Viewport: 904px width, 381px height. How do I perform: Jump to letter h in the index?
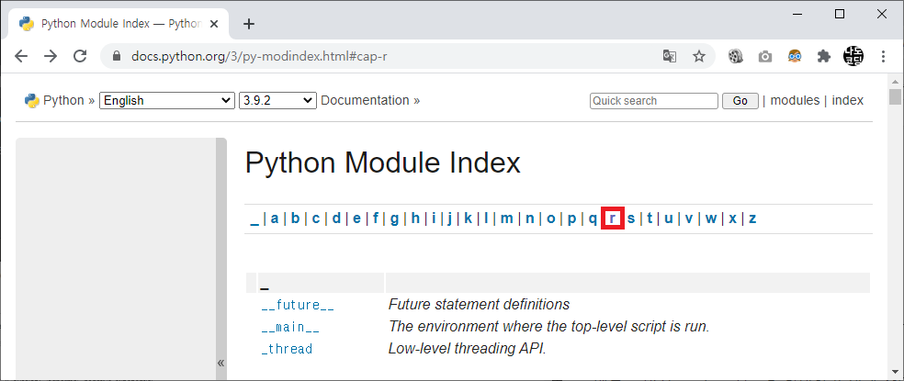[415, 219]
